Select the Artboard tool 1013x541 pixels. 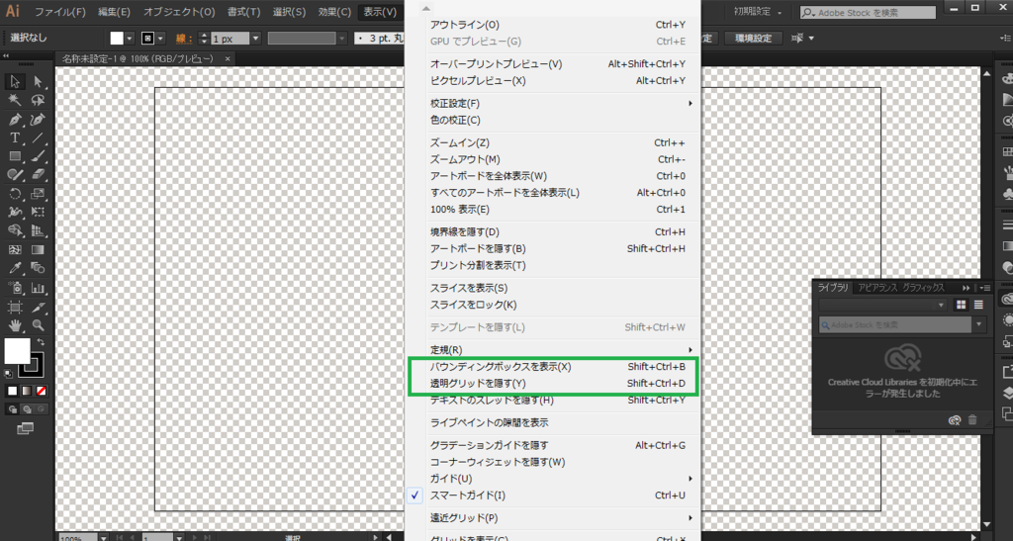pos(15,307)
